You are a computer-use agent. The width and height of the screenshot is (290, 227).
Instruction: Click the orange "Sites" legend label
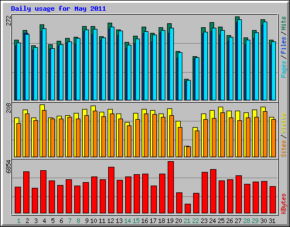(284, 149)
